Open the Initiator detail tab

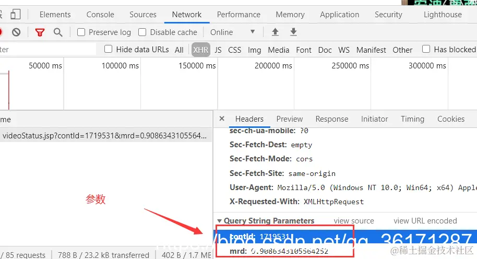point(375,119)
